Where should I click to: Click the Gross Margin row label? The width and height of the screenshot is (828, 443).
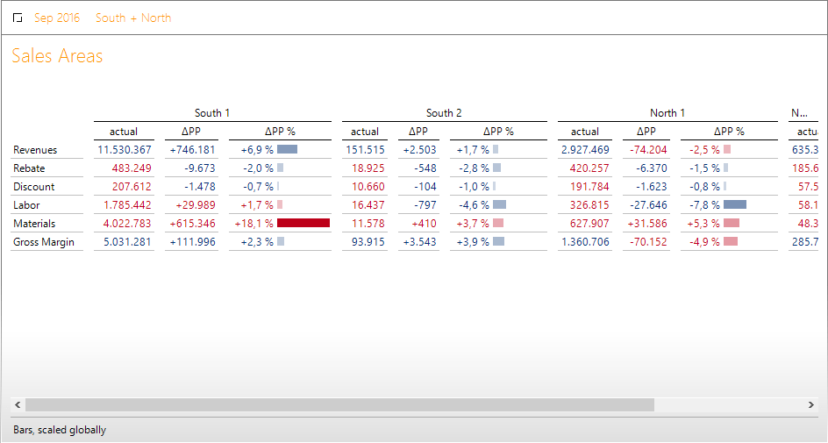pyautogui.click(x=44, y=242)
